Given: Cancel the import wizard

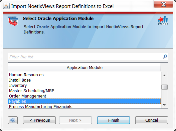Looking at the screenshot, I should (x=152, y=120).
